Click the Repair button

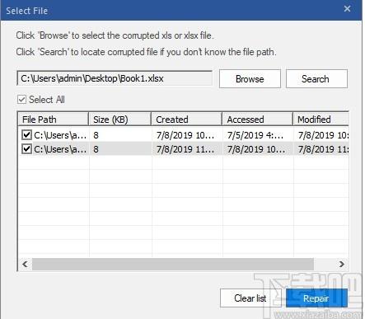(x=316, y=298)
